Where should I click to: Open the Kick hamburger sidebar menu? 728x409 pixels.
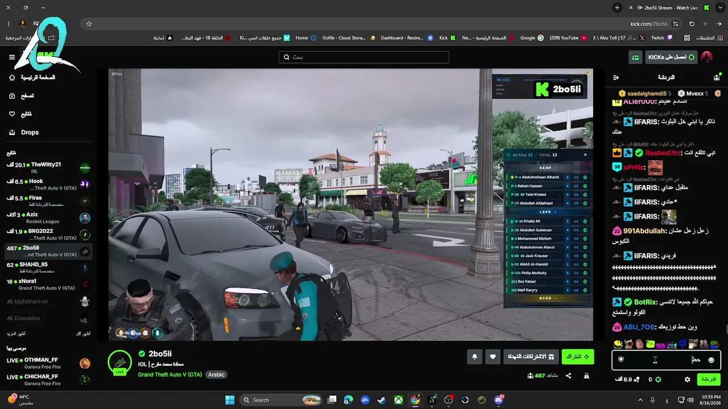[12, 57]
